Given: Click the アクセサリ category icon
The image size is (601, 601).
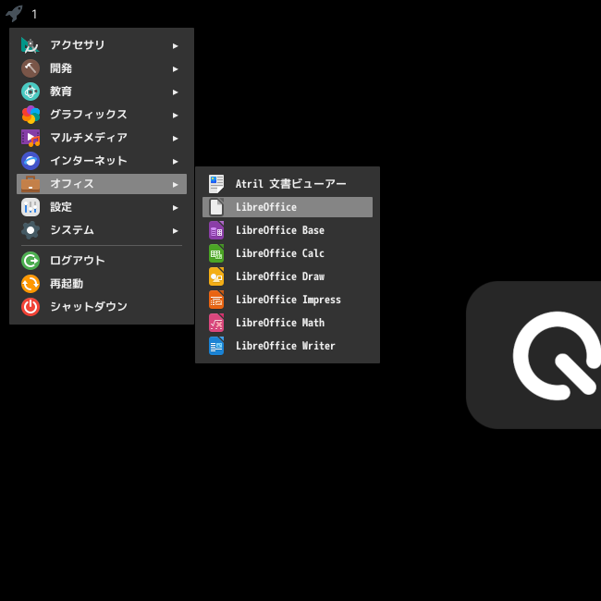Looking at the screenshot, I should (x=31, y=45).
